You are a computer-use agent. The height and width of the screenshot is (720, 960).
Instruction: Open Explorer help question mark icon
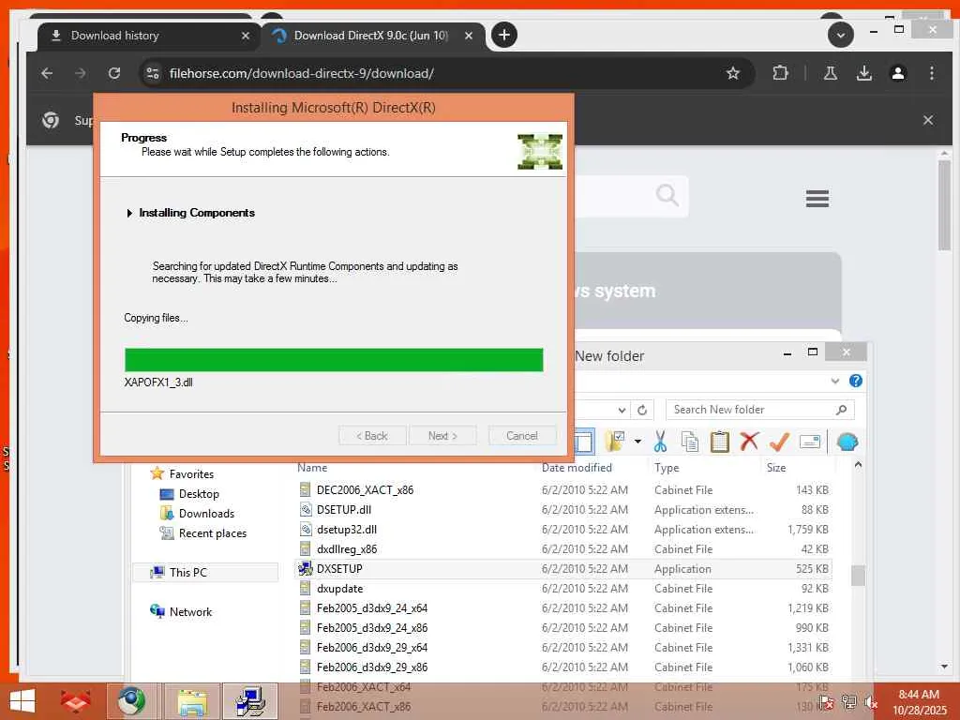855,381
